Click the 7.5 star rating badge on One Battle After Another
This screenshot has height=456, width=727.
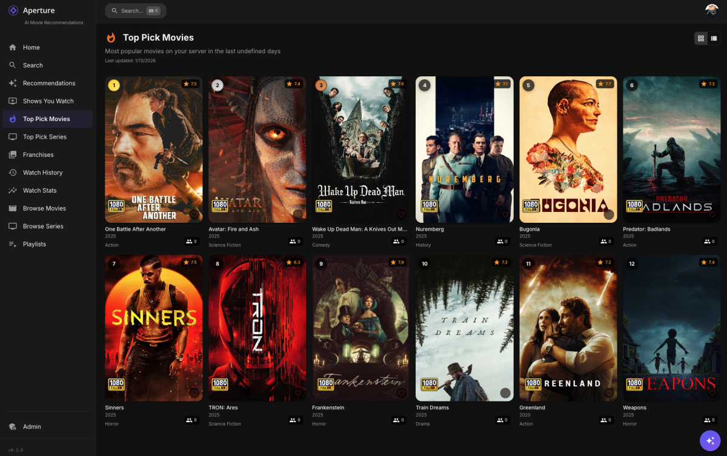190,84
